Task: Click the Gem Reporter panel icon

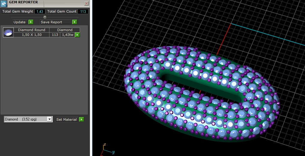Action: (x=4, y=4)
